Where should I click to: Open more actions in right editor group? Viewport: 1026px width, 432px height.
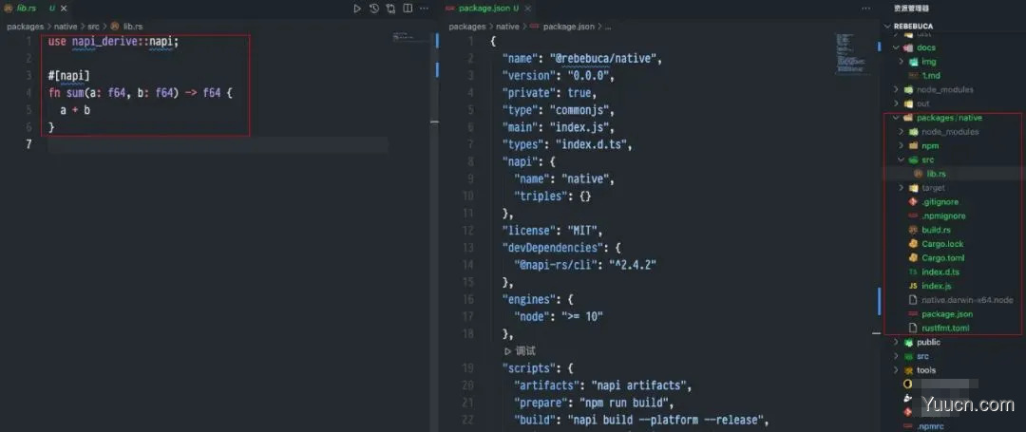point(866,9)
